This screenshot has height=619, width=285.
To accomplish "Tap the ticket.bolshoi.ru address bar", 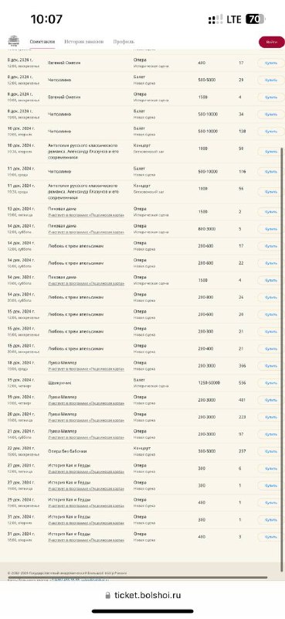I will [143, 595].
